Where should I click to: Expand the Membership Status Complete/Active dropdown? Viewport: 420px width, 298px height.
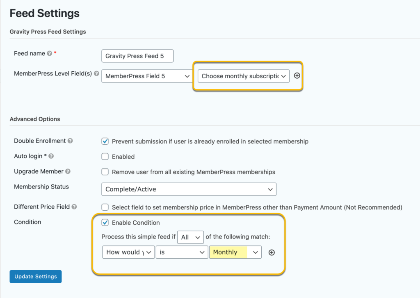pyautogui.click(x=189, y=189)
